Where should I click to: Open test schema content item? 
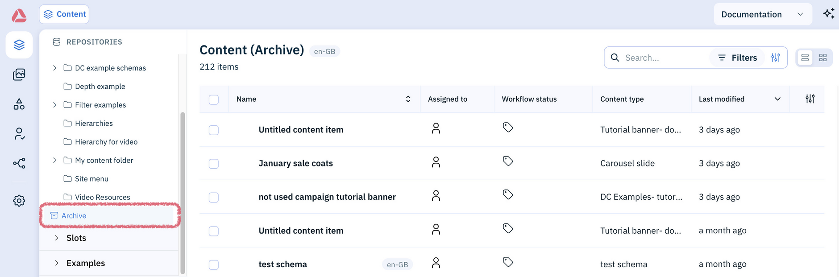282,264
